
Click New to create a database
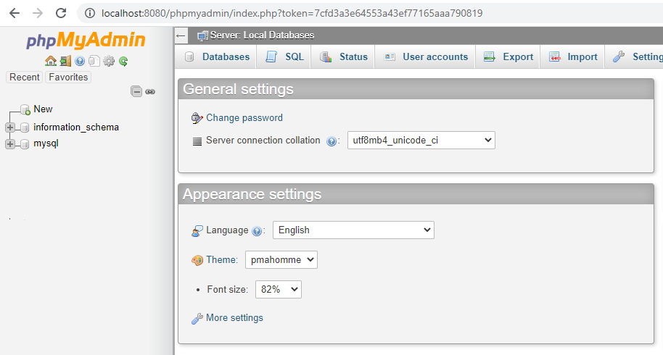click(43, 109)
